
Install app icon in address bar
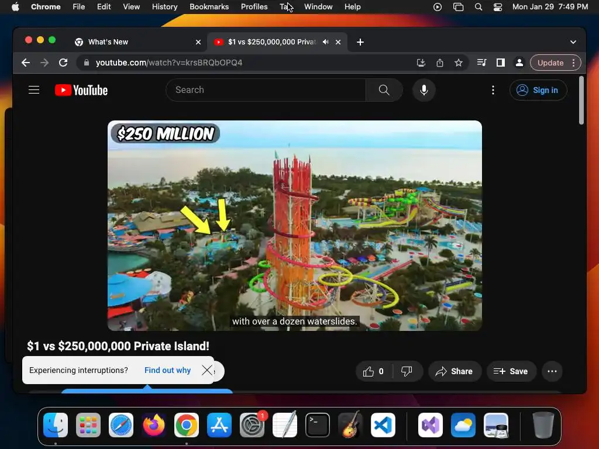421,63
